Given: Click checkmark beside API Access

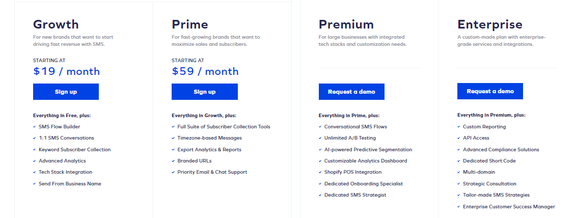Looking at the screenshot, I should point(459,138).
